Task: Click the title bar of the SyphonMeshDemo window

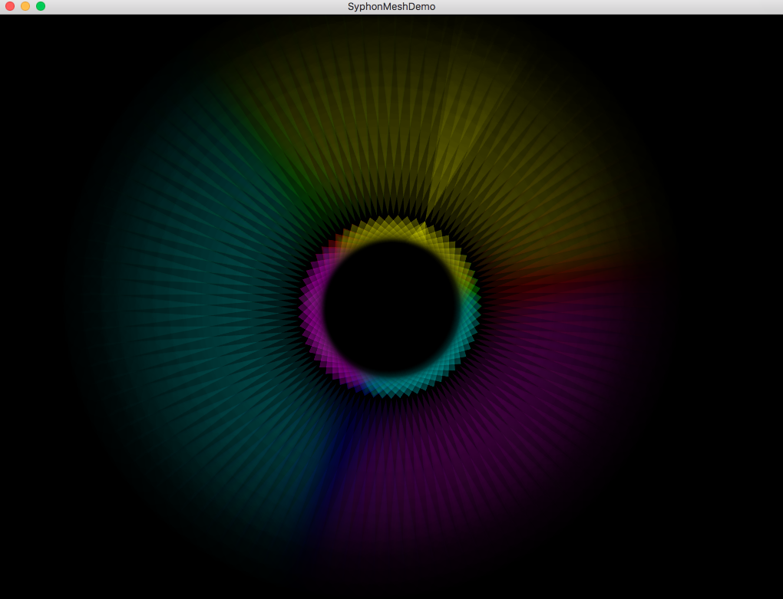Action: 230,6
